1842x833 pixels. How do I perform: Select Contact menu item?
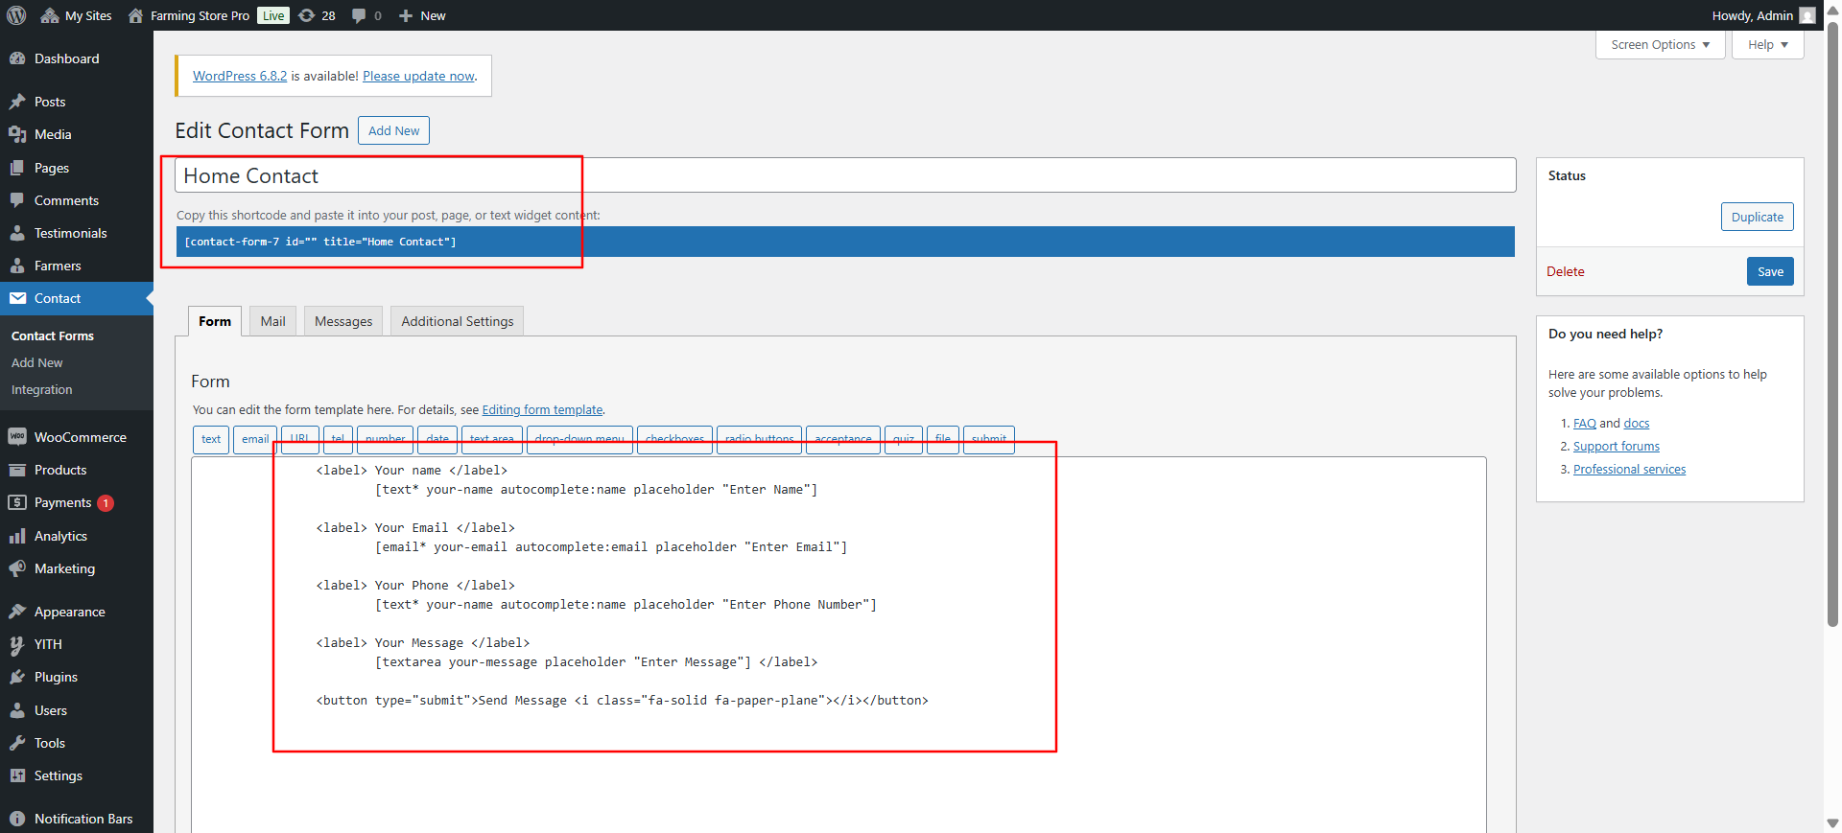(77, 298)
